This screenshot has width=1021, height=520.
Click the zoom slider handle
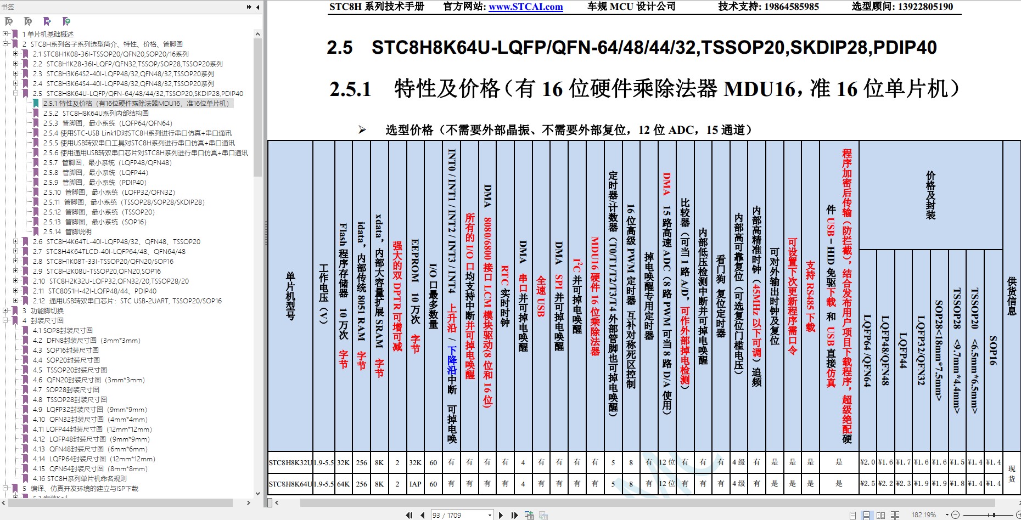click(994, 515)
